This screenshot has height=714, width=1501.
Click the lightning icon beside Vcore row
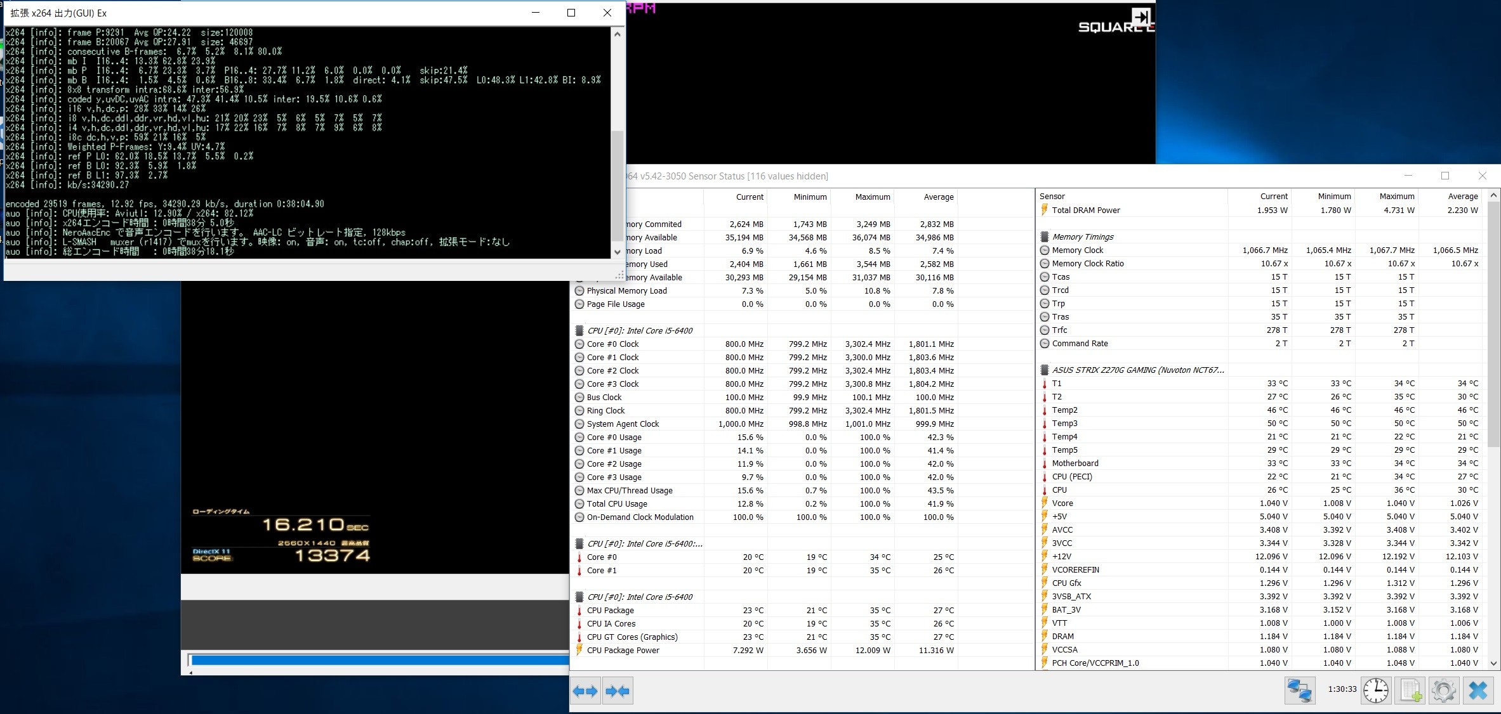tap(1044, 503)
